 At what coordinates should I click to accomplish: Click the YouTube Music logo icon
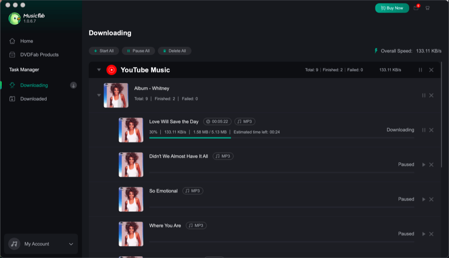click(111, 70)
